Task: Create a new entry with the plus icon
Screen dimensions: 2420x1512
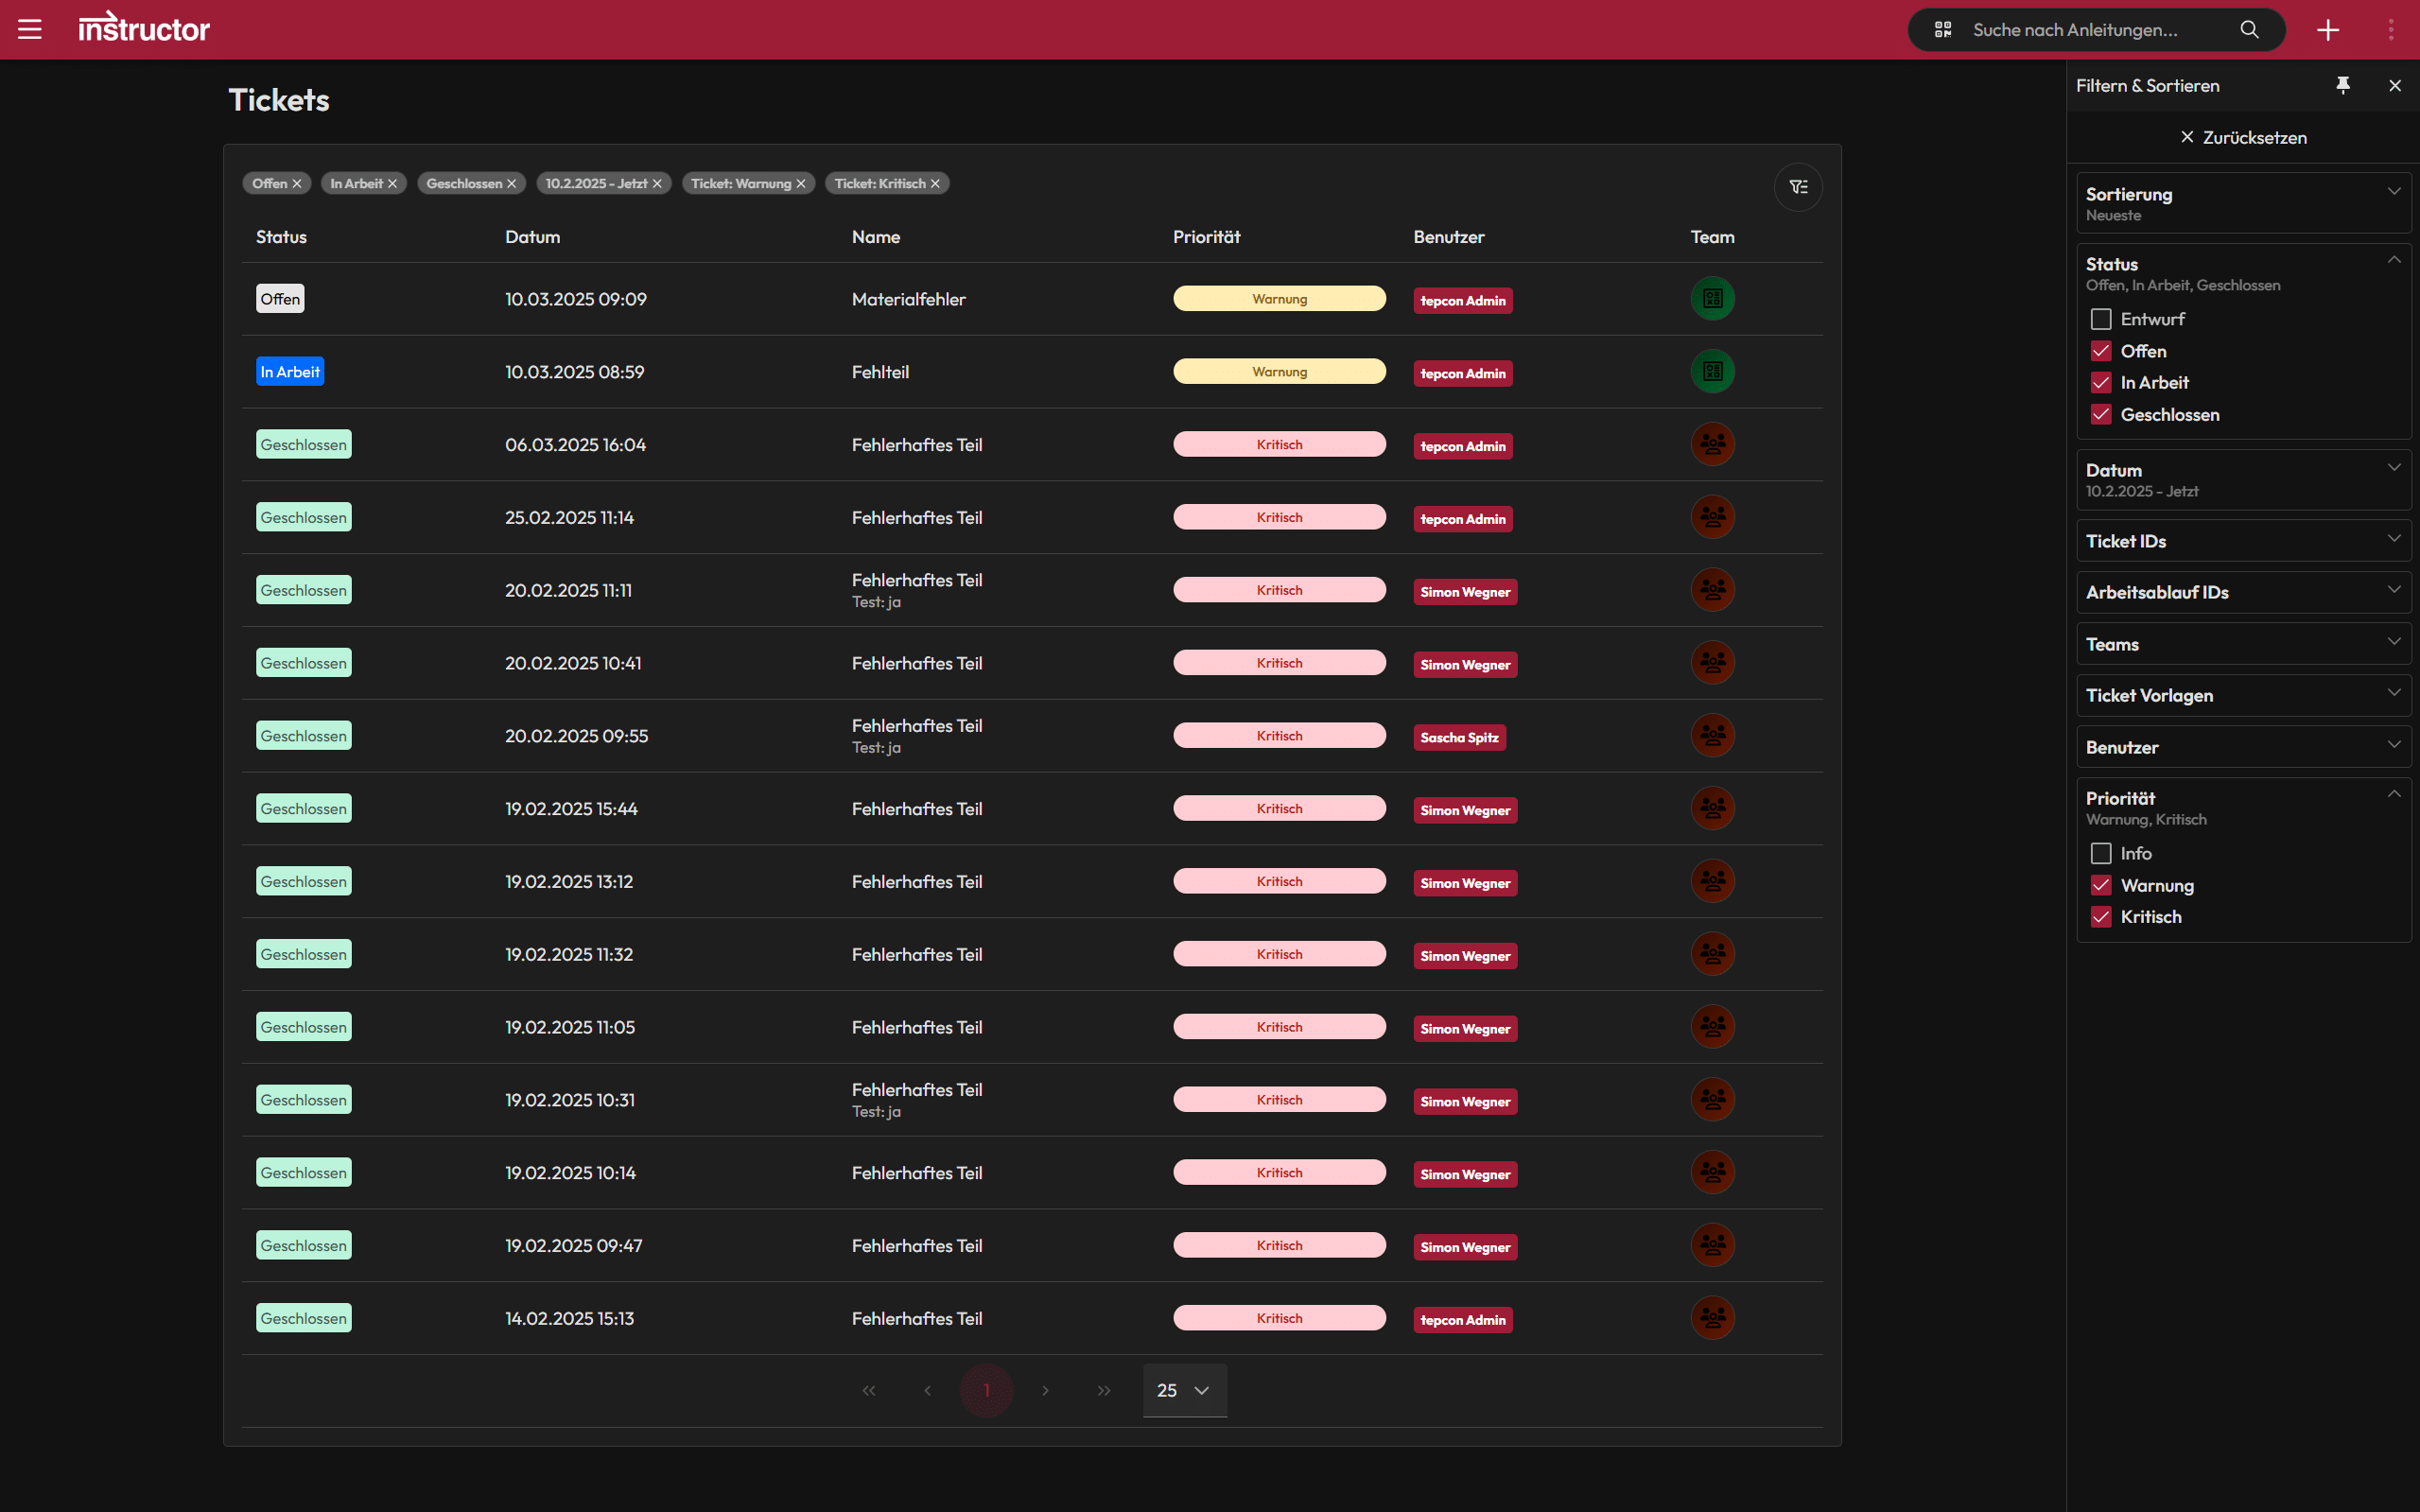Action: click(x=2329, y=29)
